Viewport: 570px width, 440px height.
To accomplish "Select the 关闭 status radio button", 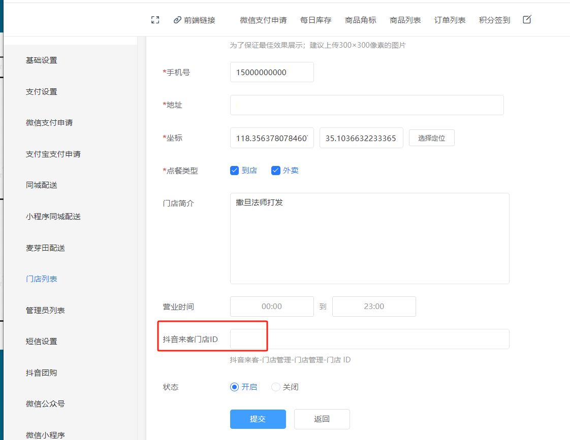I will click(276, 387).
